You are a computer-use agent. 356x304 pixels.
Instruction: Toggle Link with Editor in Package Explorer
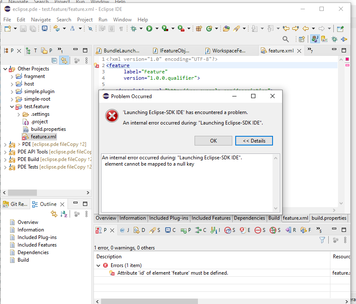[x=64, y=60]
